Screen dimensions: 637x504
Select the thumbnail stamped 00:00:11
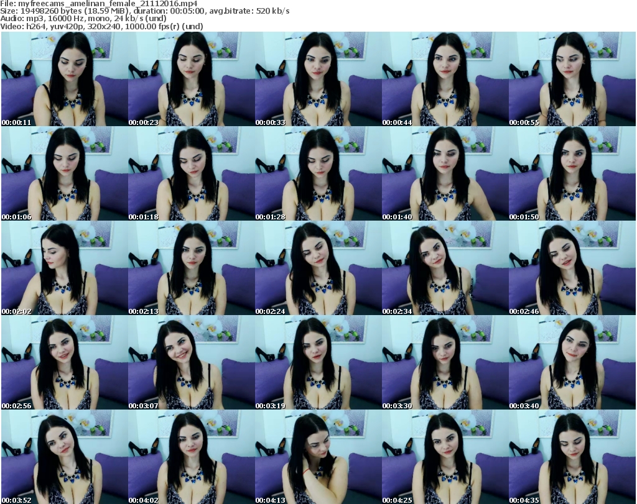coord(64,79)
